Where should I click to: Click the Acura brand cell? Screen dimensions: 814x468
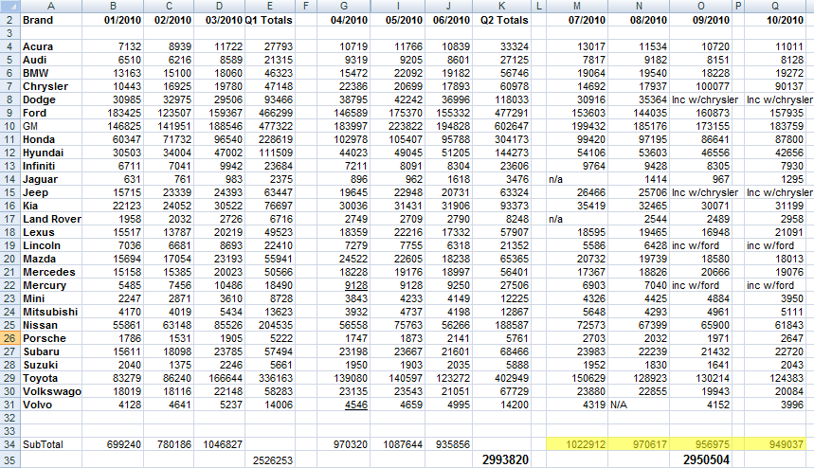coord(51,46)
